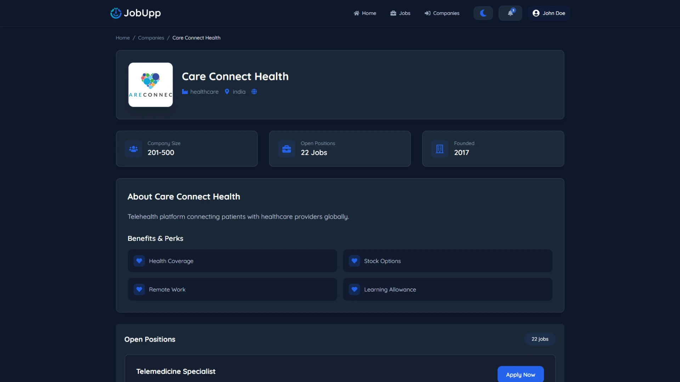680x382 pixels.
Task: Click the heart icon next to Learning Allowance
Action: coord(354,289)
